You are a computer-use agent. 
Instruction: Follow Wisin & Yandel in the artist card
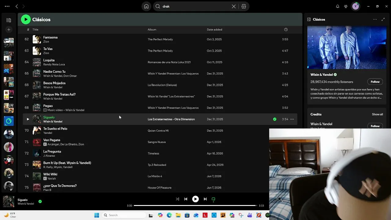[375, 82]
